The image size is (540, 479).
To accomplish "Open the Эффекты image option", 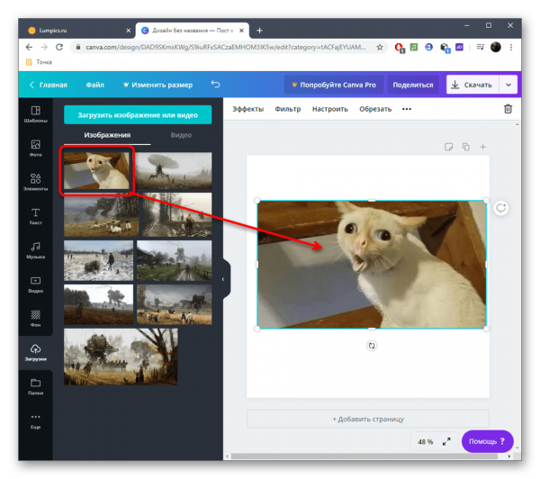I will [248, 109].
